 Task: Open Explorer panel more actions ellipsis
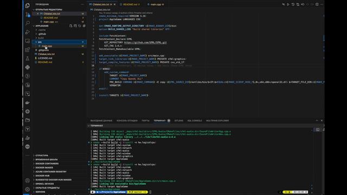coord(82,4)
